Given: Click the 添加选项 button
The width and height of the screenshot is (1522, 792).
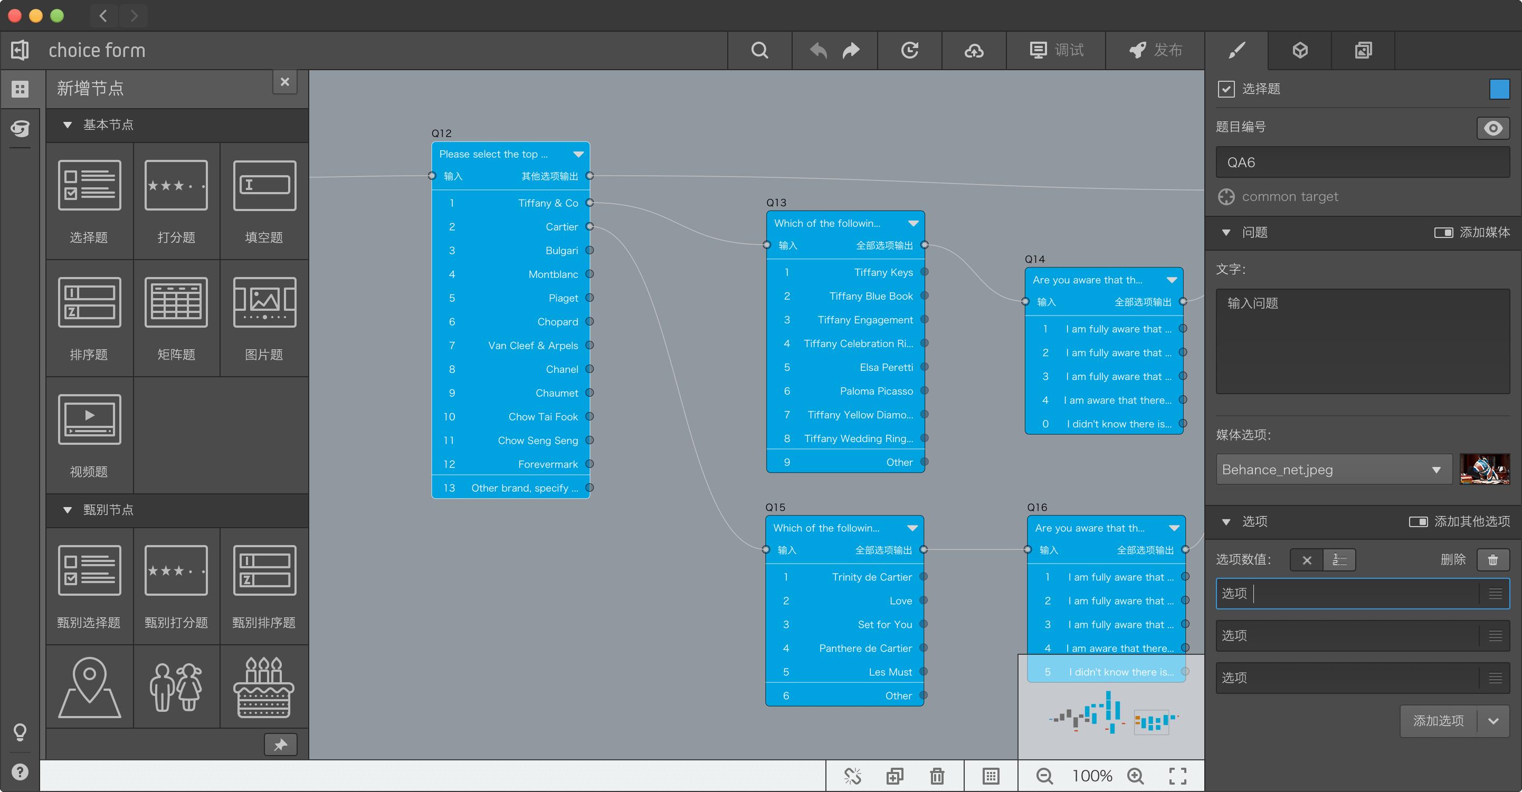Looking at the screenshot, I should pos(1438,721).
